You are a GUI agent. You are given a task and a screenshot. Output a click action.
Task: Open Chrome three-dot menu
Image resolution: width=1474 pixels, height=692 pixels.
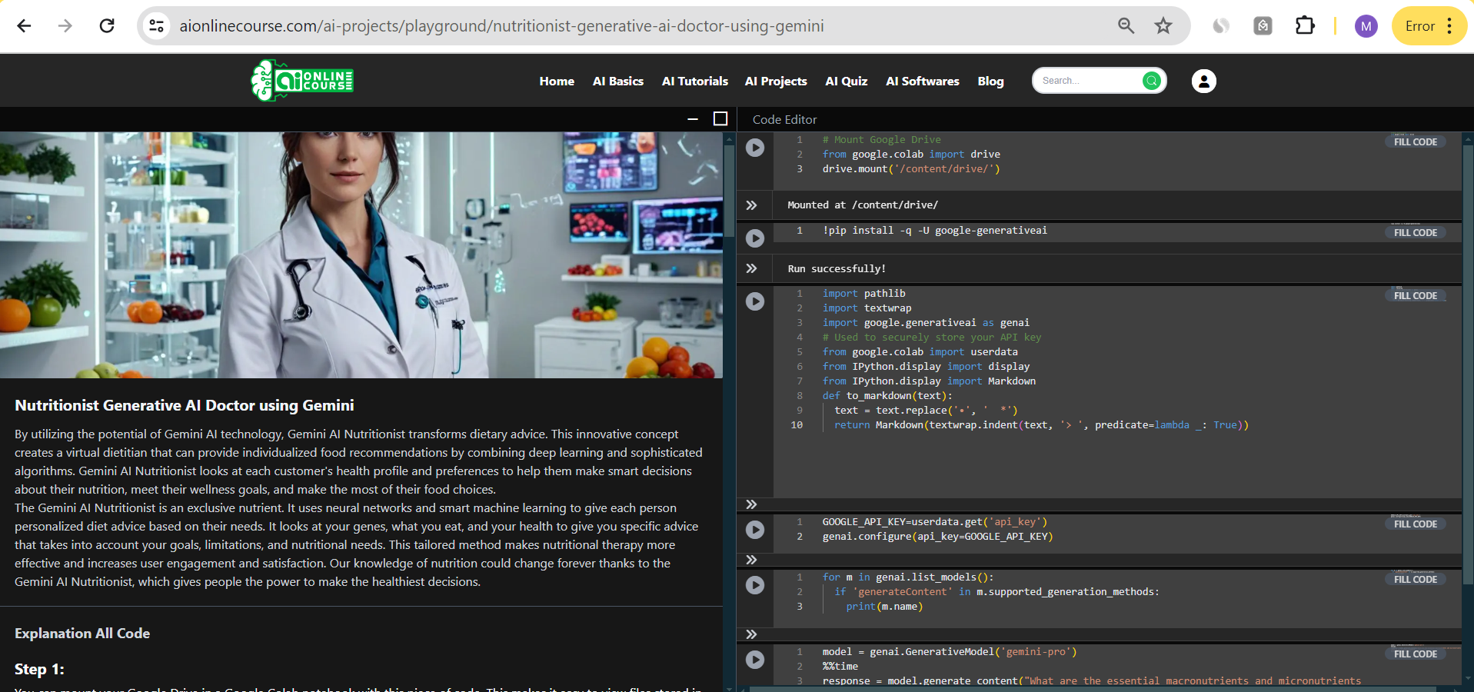(x=1449, y=26)
